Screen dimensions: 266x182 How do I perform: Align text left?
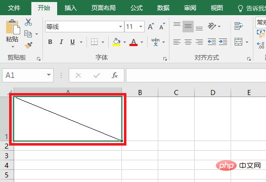pyautogui.click(x=177, y=42)
